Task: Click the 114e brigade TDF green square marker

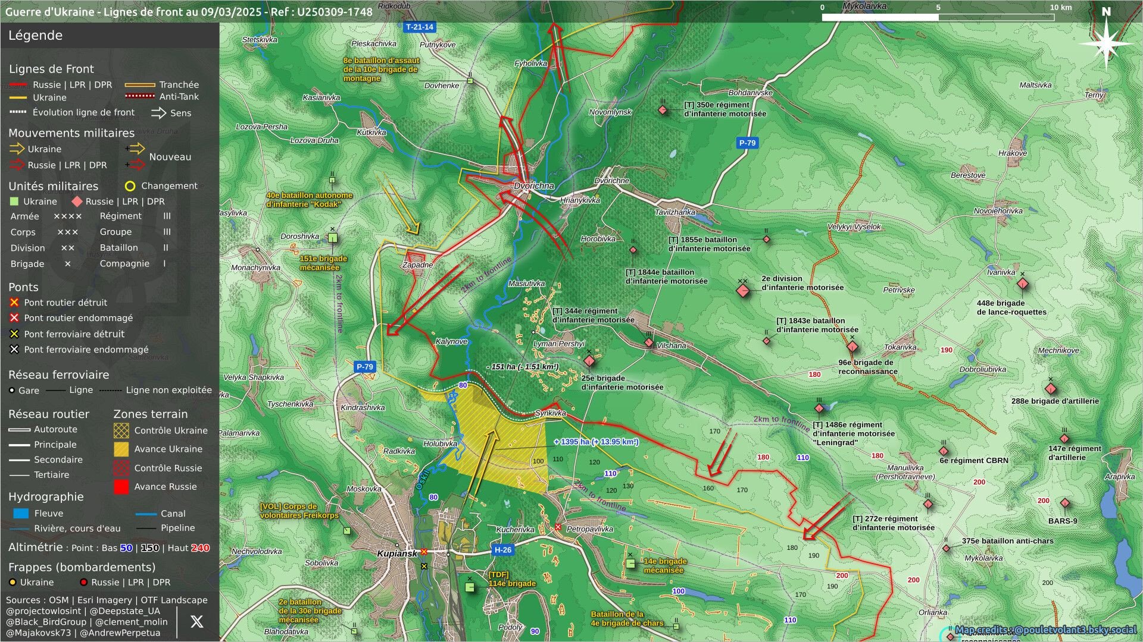Action: (470, 587)
